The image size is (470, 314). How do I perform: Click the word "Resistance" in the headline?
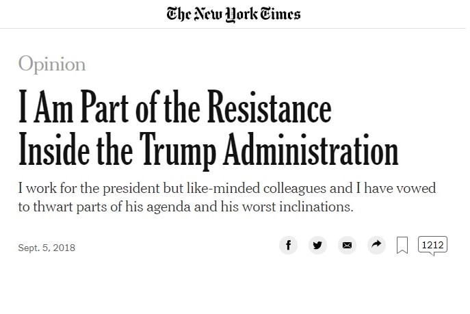[269, 106]
